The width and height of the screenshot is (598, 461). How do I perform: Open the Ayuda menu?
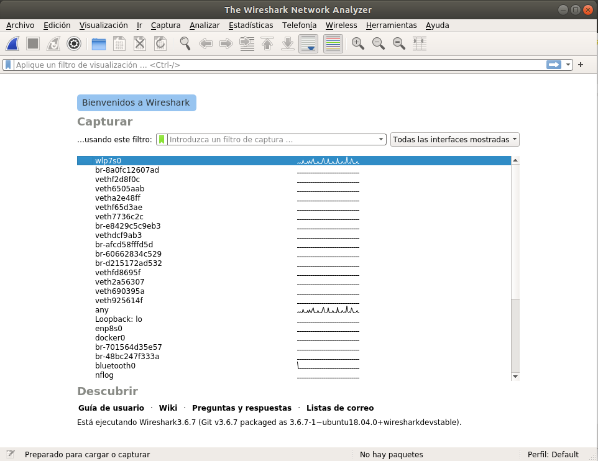click(437, 25)
